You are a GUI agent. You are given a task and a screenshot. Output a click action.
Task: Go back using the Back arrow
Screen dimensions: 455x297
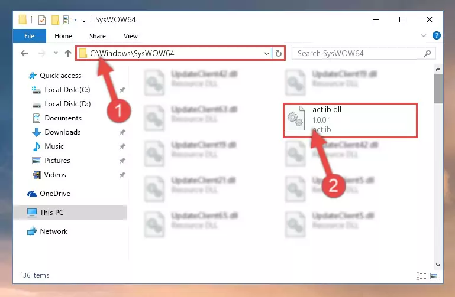tap(24, 53)
